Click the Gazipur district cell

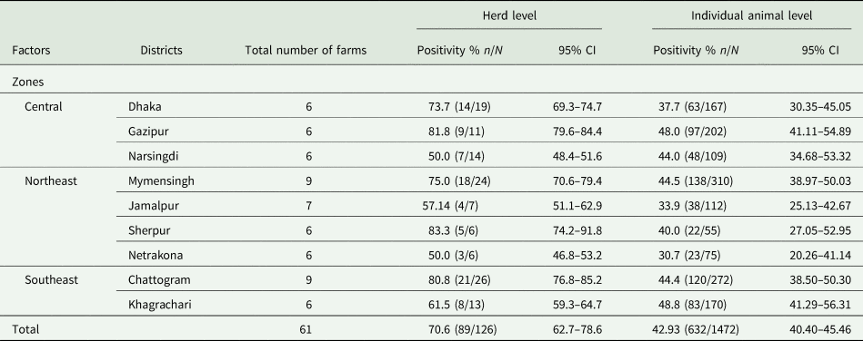click(x=148, y=132)
